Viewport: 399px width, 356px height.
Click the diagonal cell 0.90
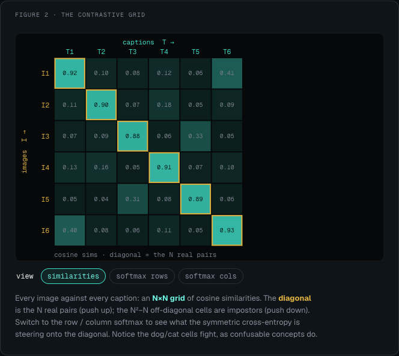coord(102,105)
